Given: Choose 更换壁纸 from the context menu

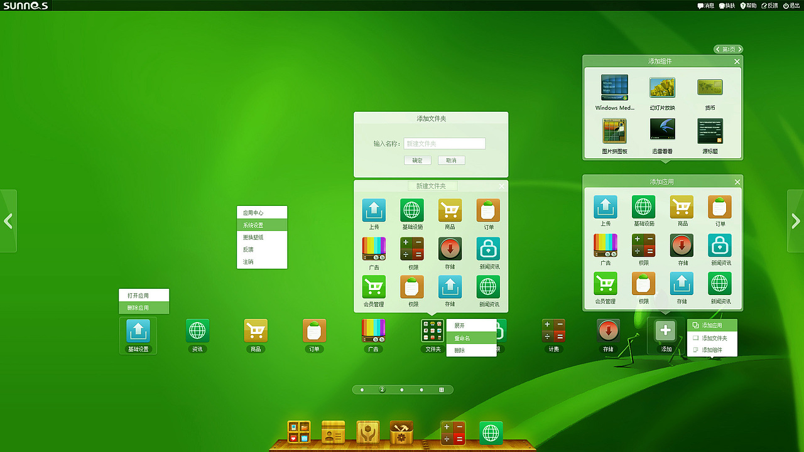Looking at the screenshot, I should pos(262,237).
